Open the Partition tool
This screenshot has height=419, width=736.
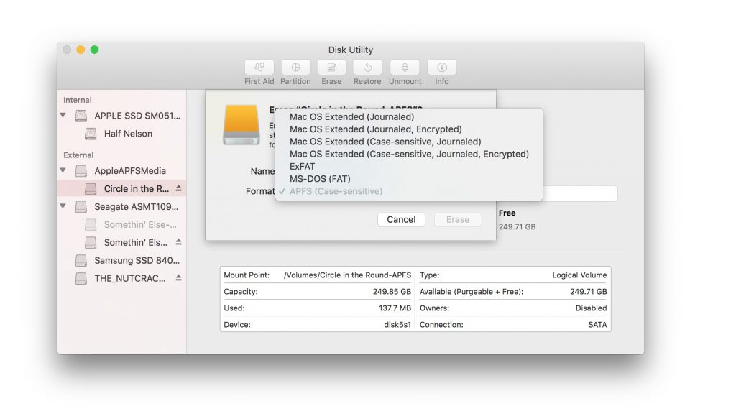(x=295, y=68)
